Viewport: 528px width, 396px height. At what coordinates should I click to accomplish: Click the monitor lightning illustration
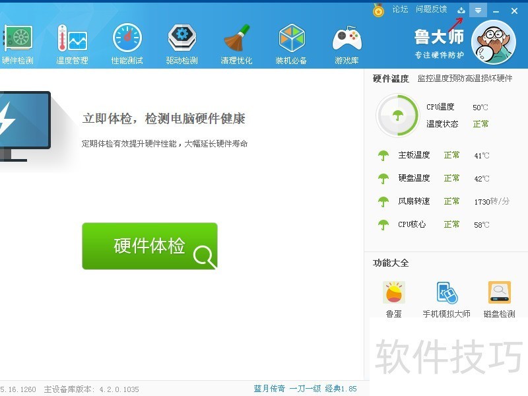[x=25, y=126]
